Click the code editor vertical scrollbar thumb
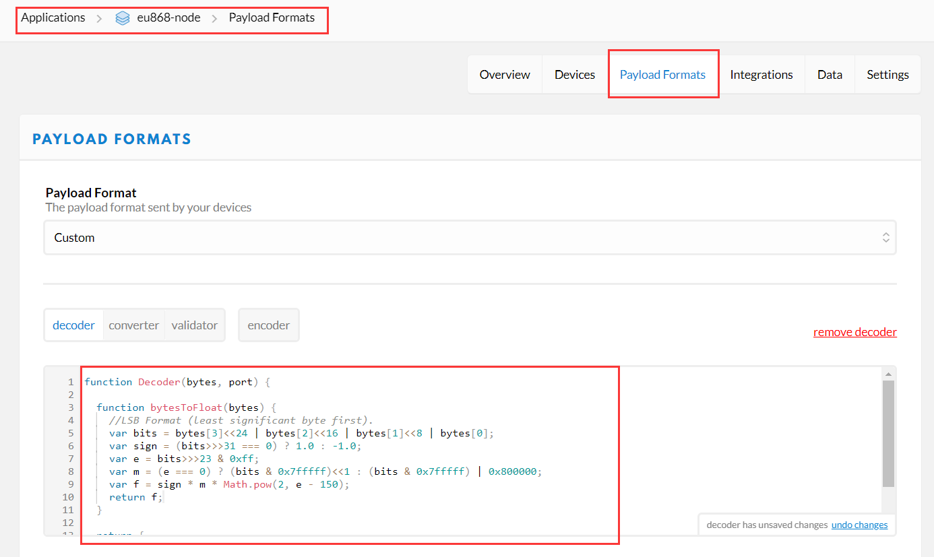Screen dimensions: 934x557 pyautogui.click(x=888, y=432)
